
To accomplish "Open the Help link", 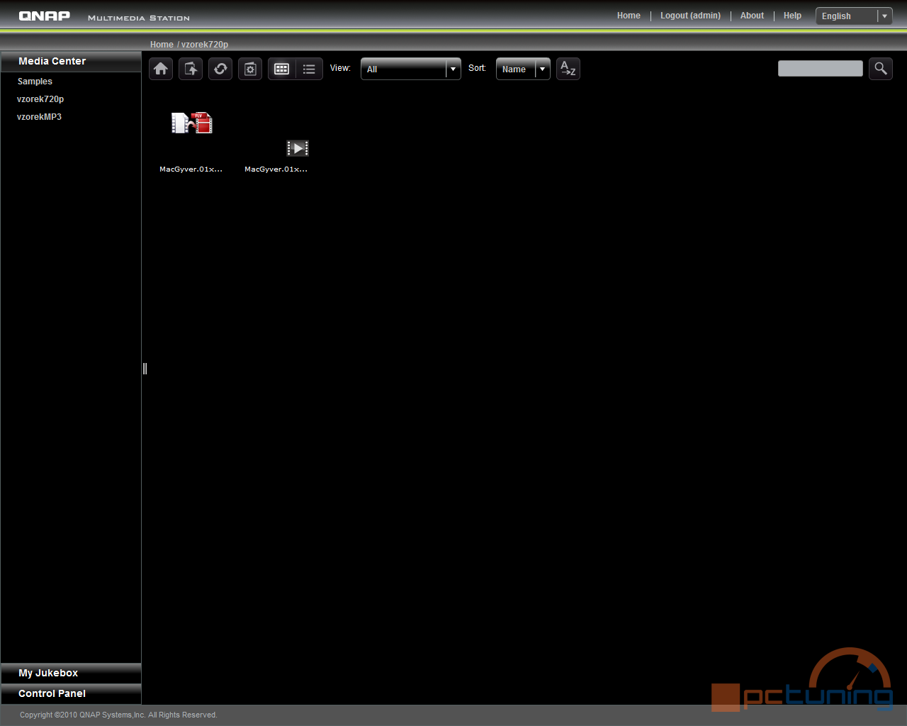I will click(x=792, y=16).
